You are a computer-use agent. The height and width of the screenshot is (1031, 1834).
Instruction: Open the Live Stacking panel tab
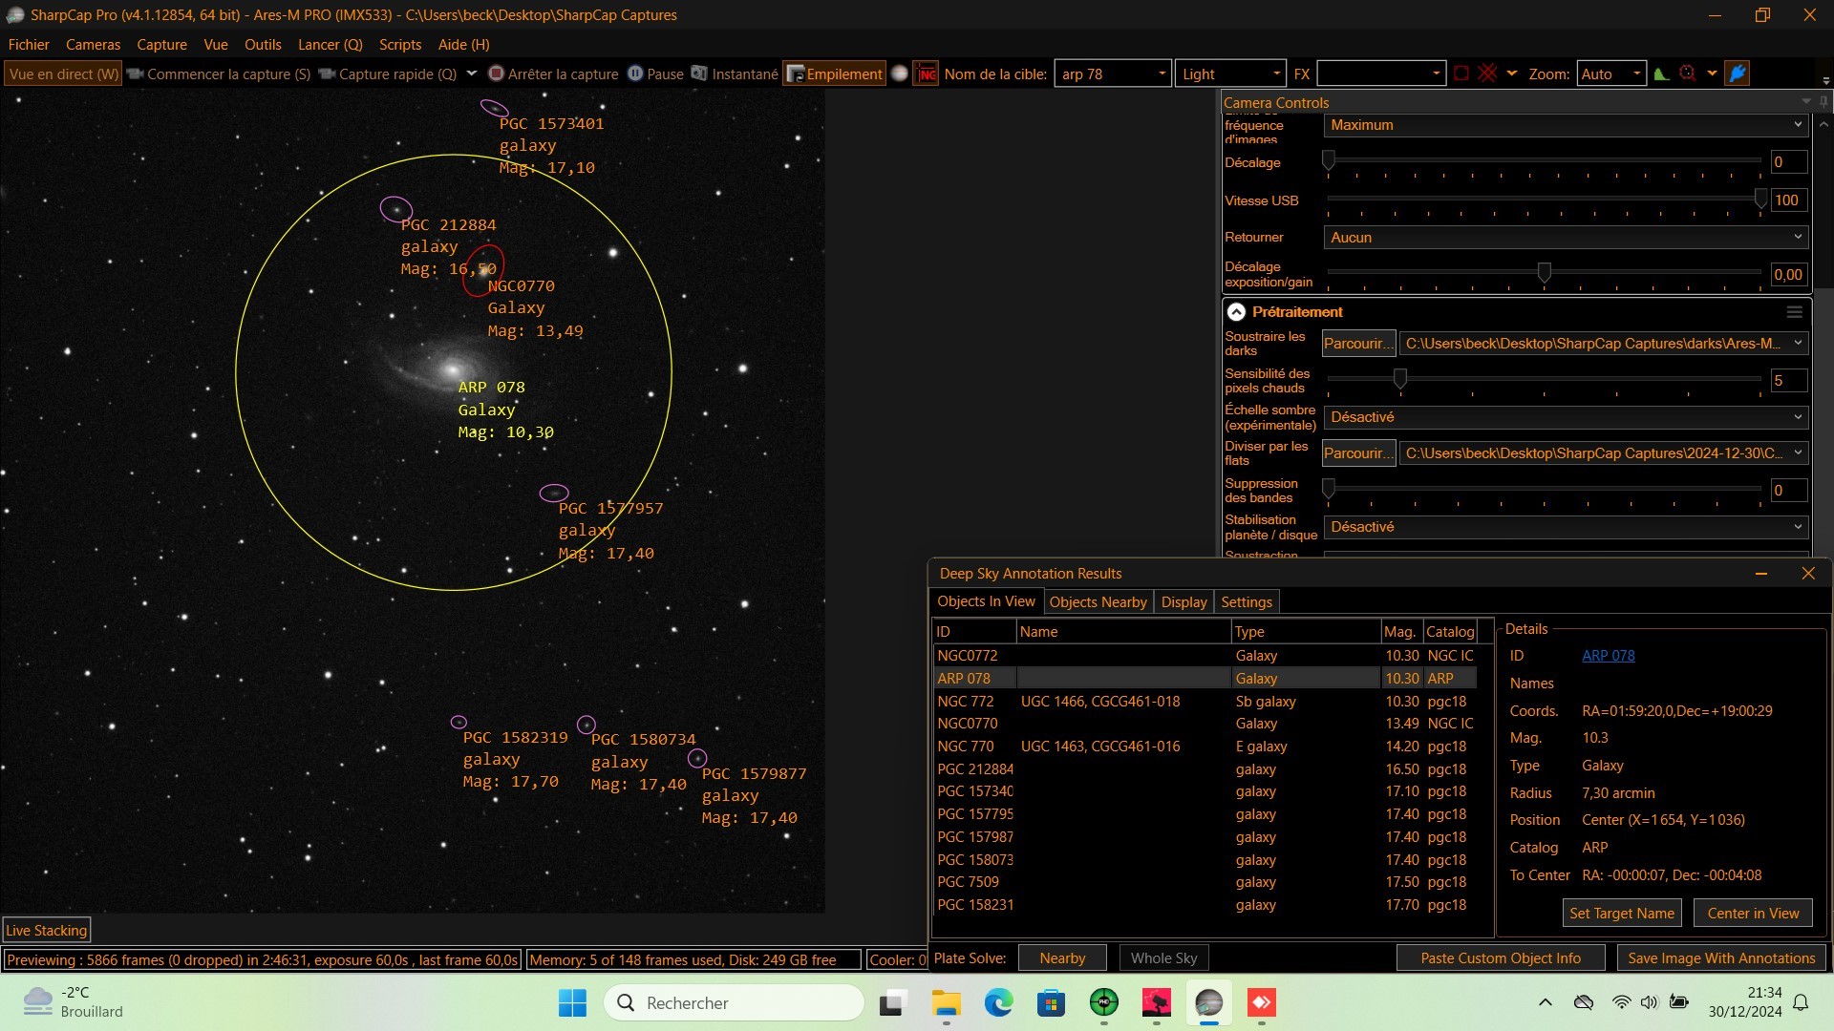pyautogui.click(x=47, y=931)
